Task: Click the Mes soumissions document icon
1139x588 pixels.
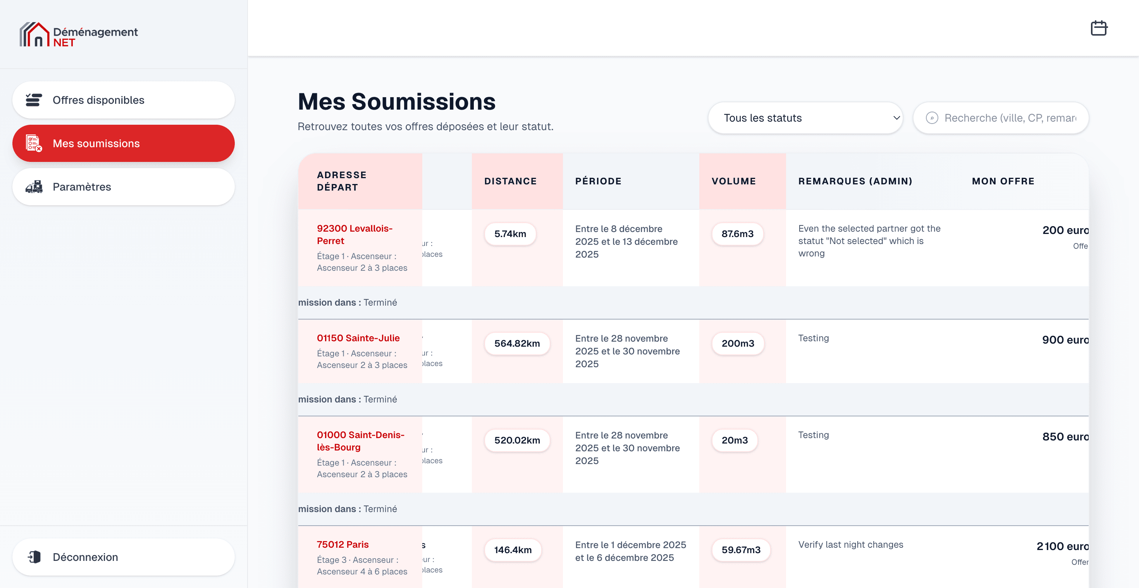Action: click(34, 143)
